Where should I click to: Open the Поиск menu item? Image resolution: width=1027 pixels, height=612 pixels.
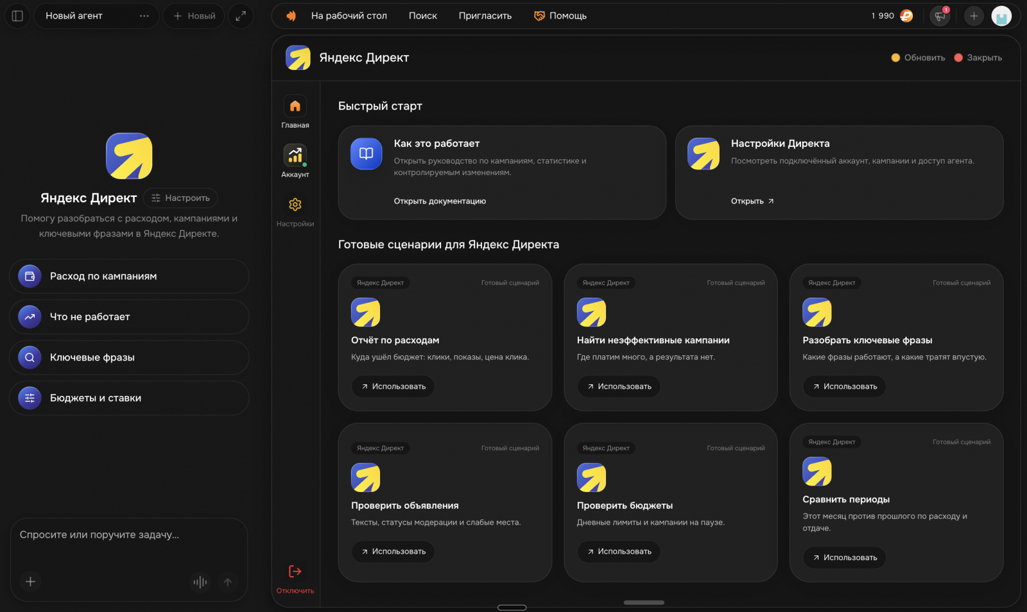pyautogui.click(x=423, y=16)
